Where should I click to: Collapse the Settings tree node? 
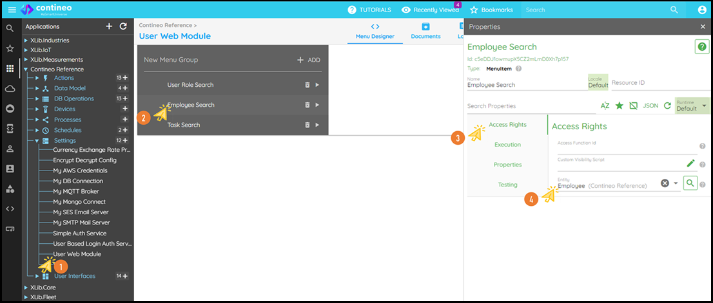click(x=37, y=140)
